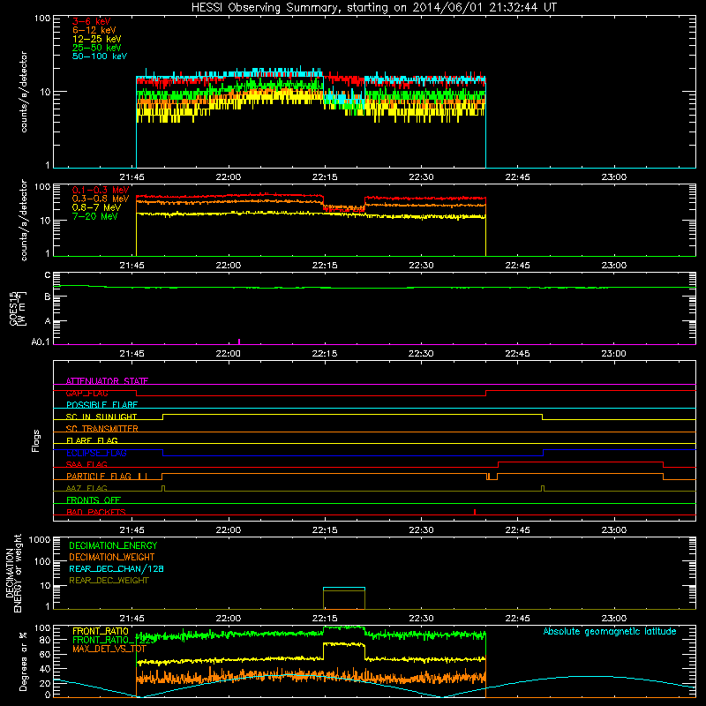
Task: Select the DECIMATION_ENERGY legend label
Action: [113, 545]
